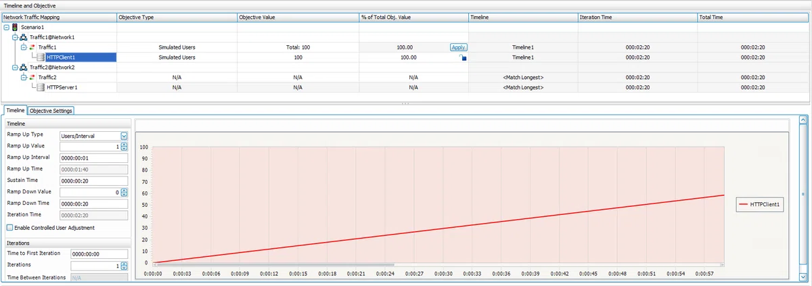812x286 pixels.
Task: Increase the Ramp Up Value stepper
Action: pyautogui.click(x=124, y=144)
